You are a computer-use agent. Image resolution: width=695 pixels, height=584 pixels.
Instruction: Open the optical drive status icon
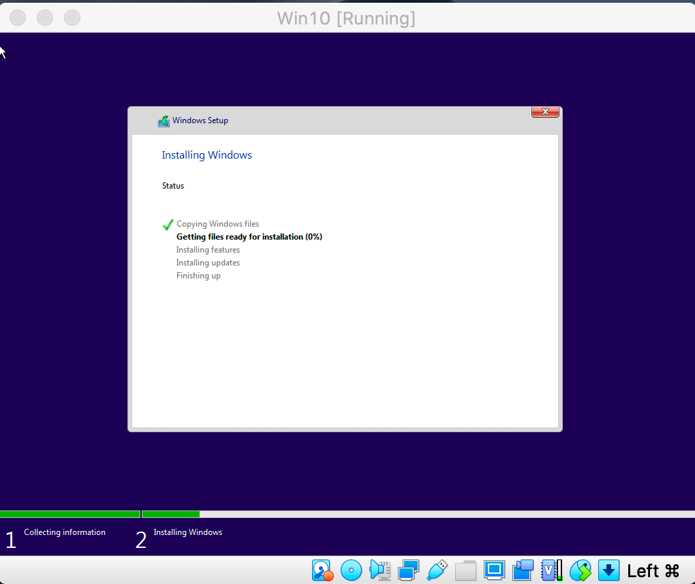click(x=351, y=570)
